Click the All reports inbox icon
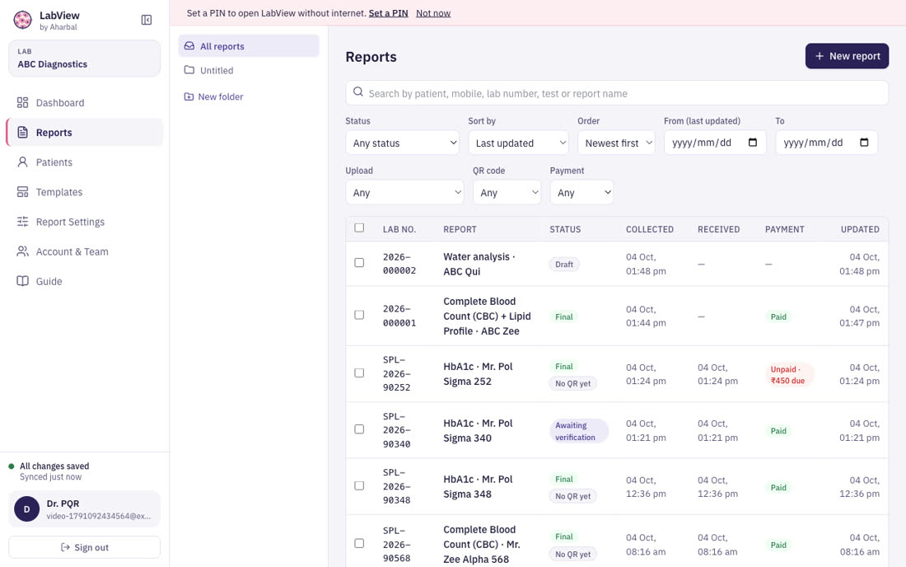Viewport: 906px width, 567px height. coord(189,45)
